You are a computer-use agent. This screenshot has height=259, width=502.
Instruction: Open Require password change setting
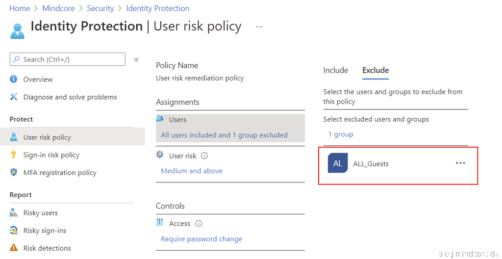pos(201,239)
